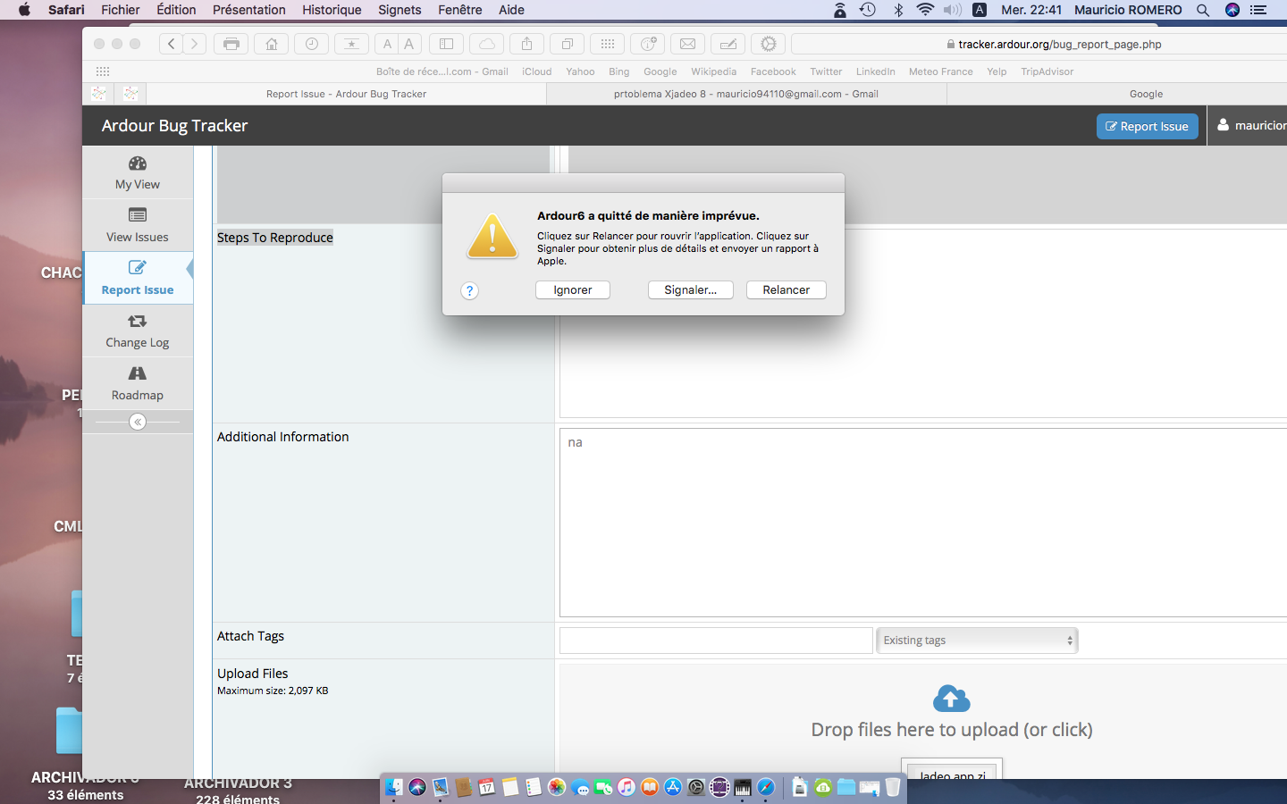Click the View Issues list icon

point(138,215)
